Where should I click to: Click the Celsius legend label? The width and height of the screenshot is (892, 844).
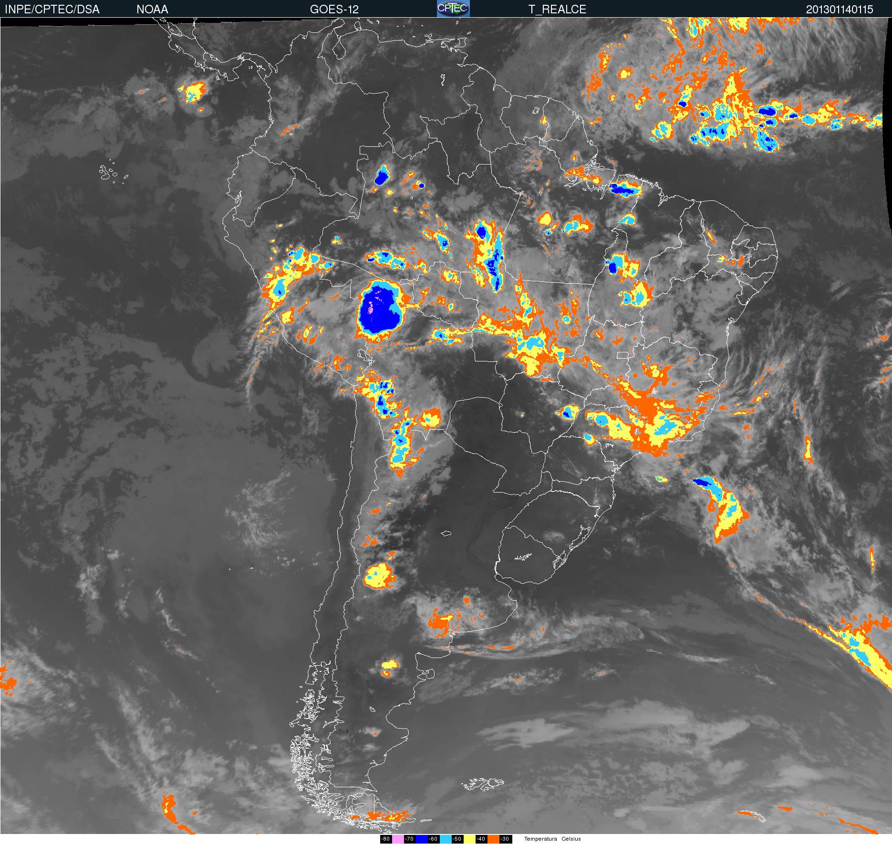[x=571, y=839]
